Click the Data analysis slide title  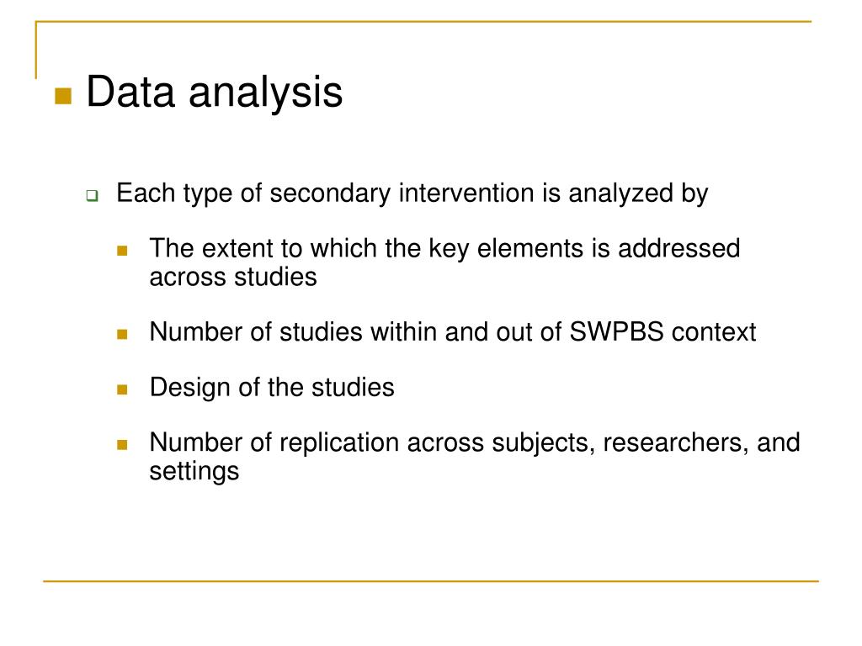coord(215,92)
